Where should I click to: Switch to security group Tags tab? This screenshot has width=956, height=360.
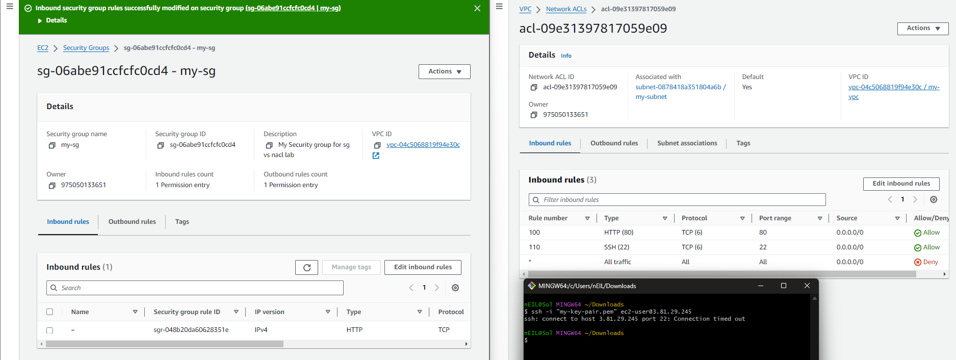tap(182, 222)
